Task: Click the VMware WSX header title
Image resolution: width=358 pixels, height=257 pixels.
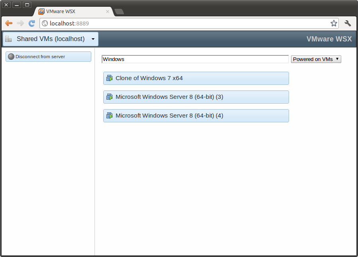Action: [x=329, y=39]
